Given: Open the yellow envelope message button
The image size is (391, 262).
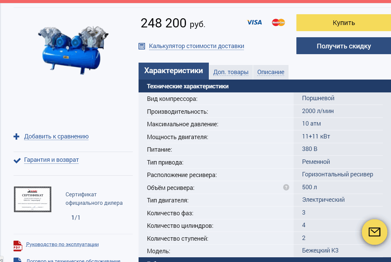Looking at the screenshot, I should point(374,232).
